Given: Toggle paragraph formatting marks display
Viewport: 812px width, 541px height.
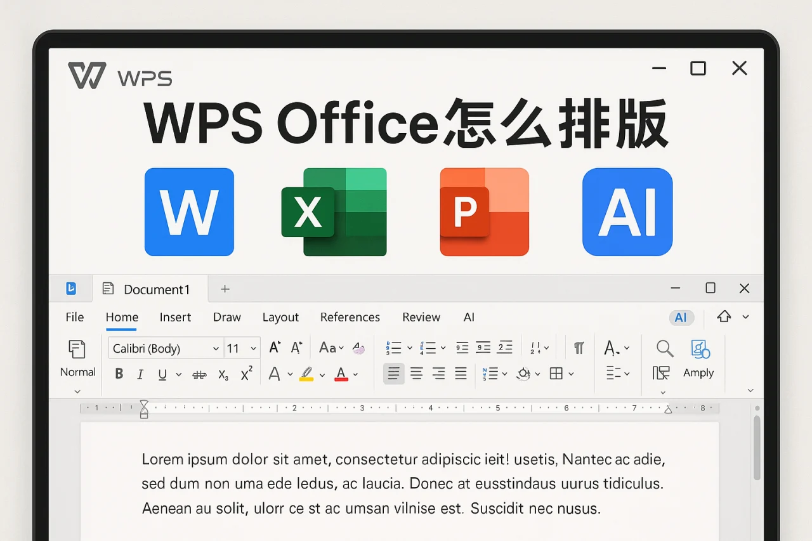Looking at the screenshot, I should pos(579,347).
